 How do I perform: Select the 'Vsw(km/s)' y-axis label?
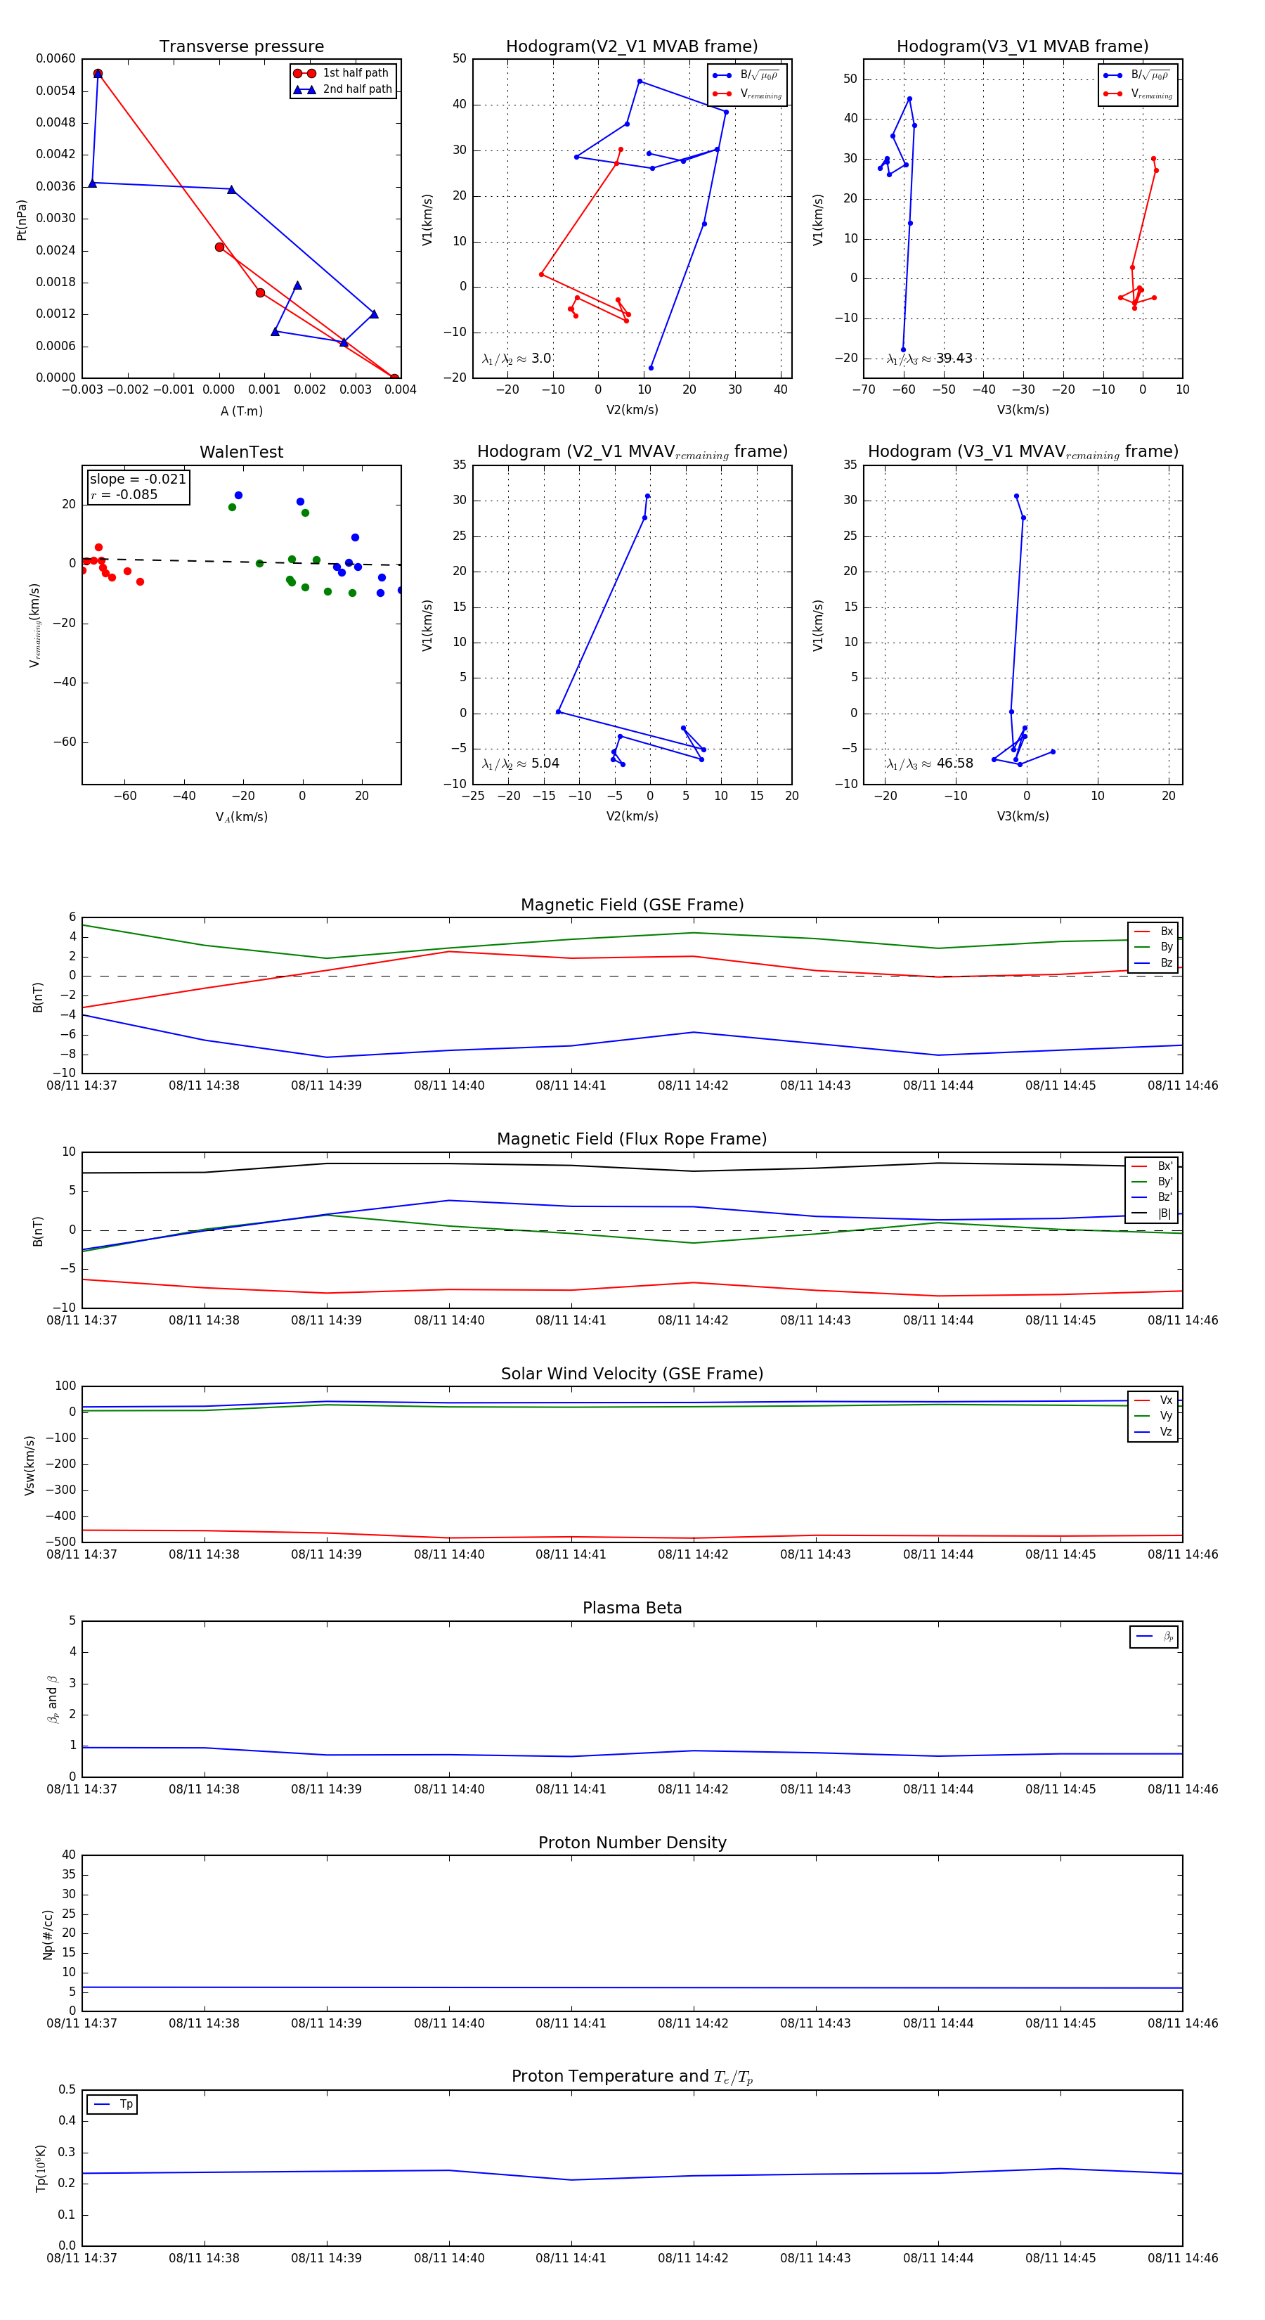[30, 1464]
